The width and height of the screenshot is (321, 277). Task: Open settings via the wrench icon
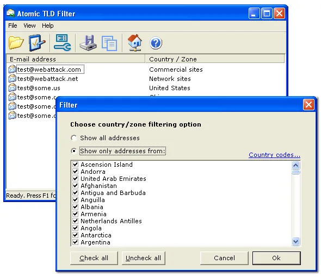click(62, 43)
